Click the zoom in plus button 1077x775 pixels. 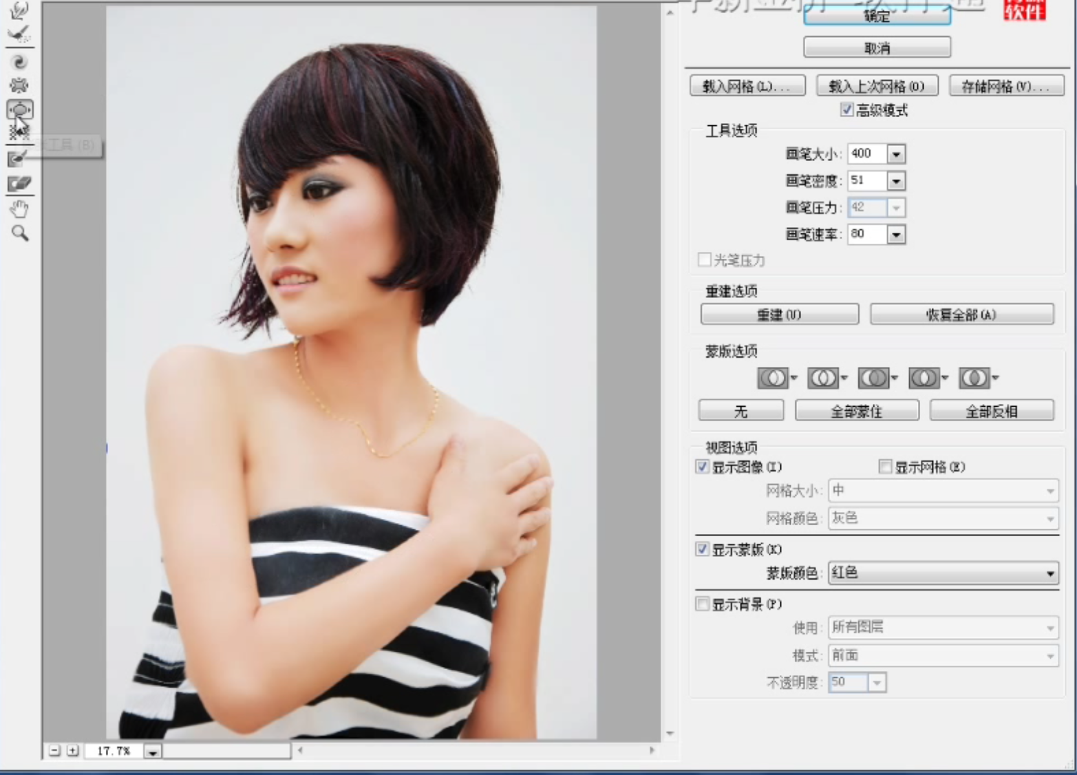[x=72, y=750]
